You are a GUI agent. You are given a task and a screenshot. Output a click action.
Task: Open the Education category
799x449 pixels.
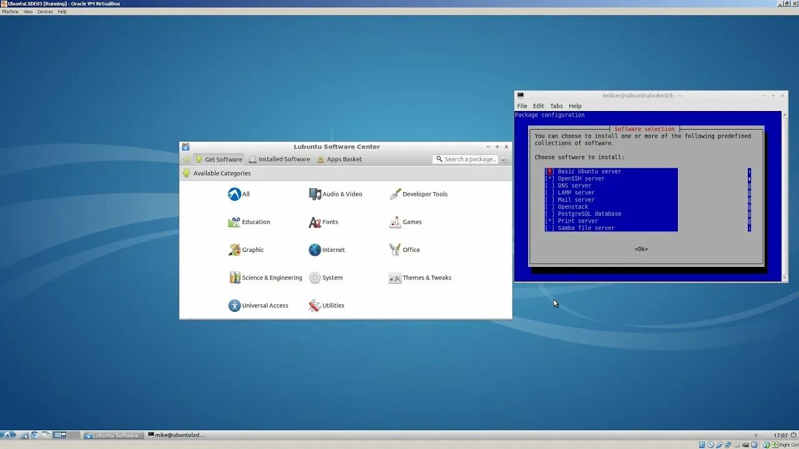click(x=249, y=222)
